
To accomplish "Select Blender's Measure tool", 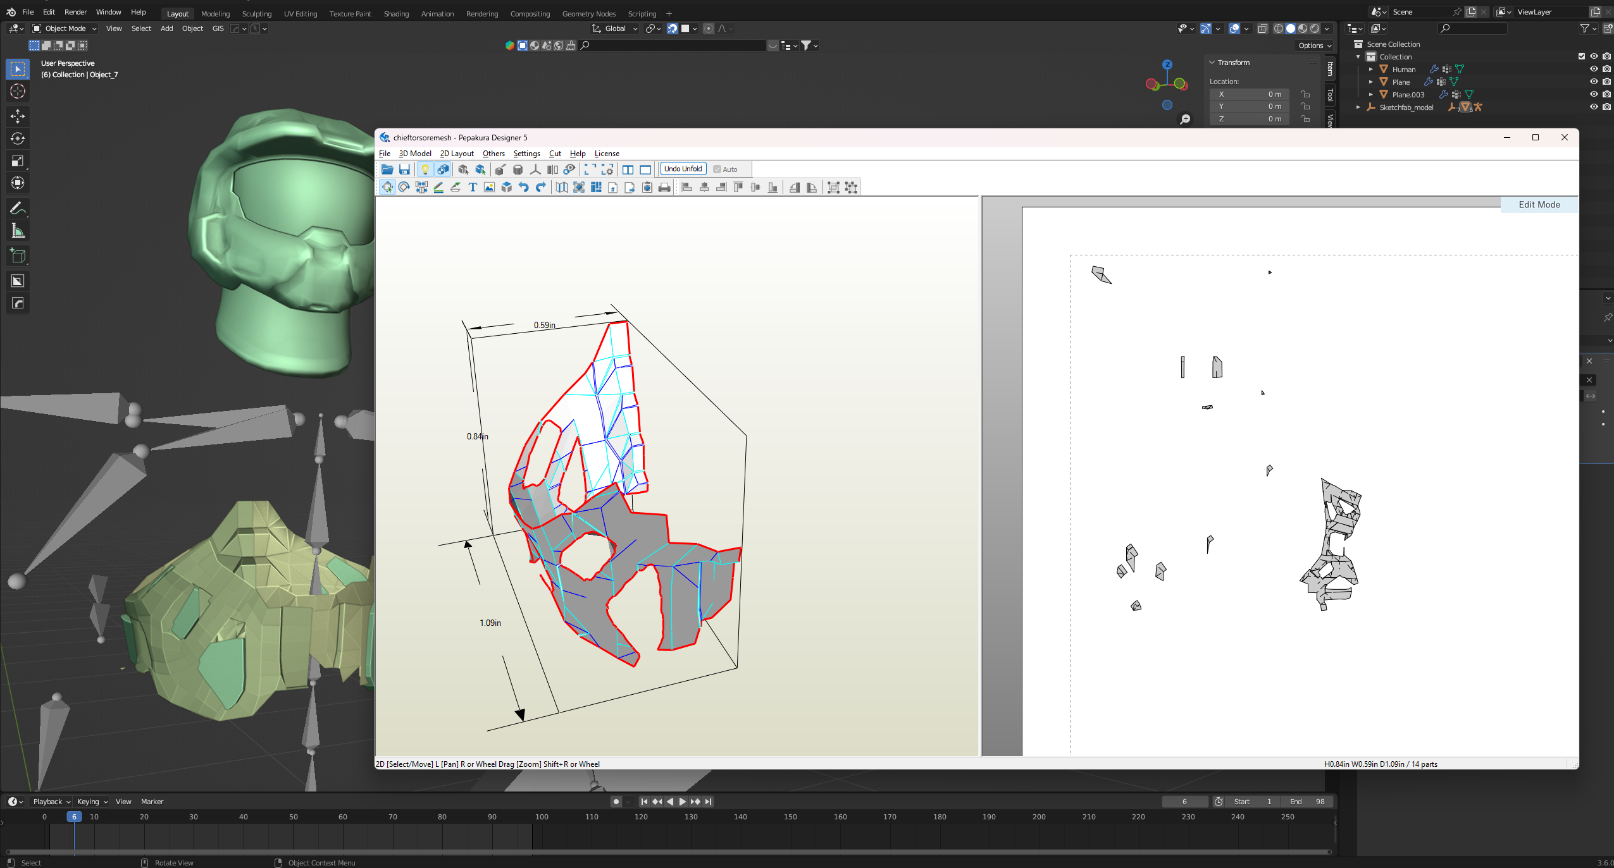I will pyautogui.click(x=18, y=231).
